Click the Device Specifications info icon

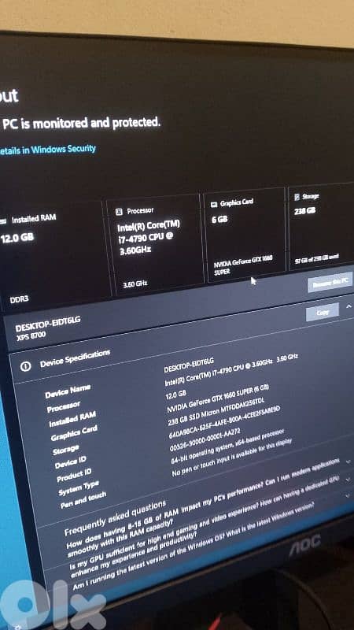click(x=26, y=366)
